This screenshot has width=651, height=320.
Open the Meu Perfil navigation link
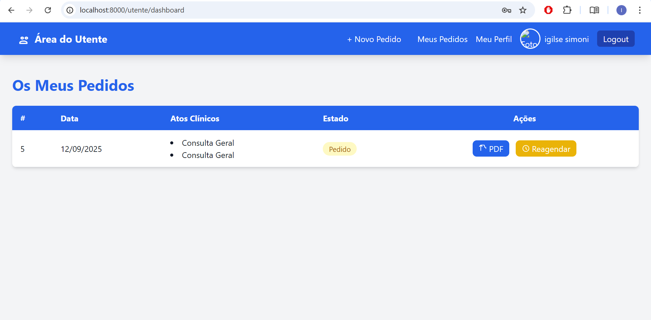[x=494, y=39]
